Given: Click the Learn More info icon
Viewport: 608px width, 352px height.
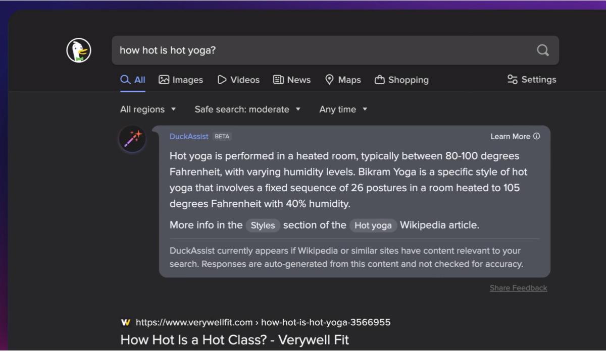Looking at the screenshot, I should pyautogui.click(x=536, y=136).
